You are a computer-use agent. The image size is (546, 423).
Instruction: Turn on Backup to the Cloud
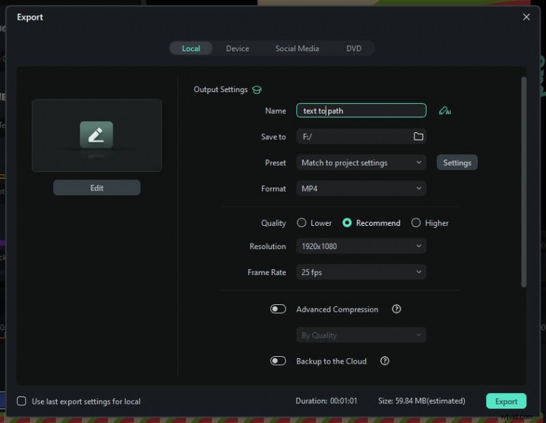point(278,361)
